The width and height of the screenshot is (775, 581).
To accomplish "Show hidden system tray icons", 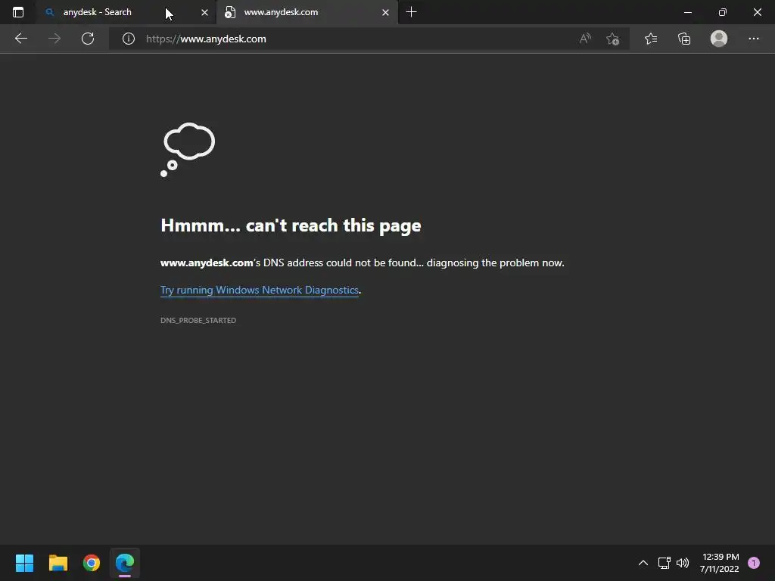I will (x=643, y=563).
